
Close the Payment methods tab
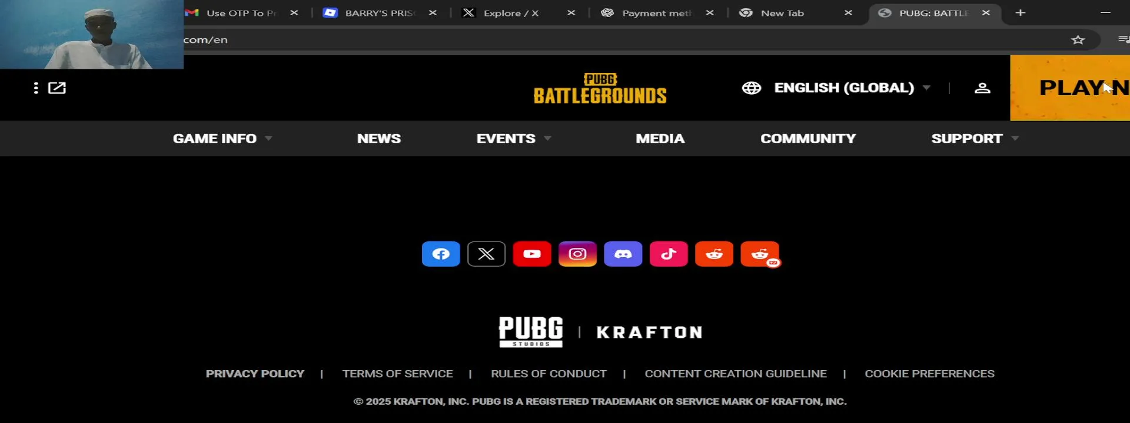(710, 13)
